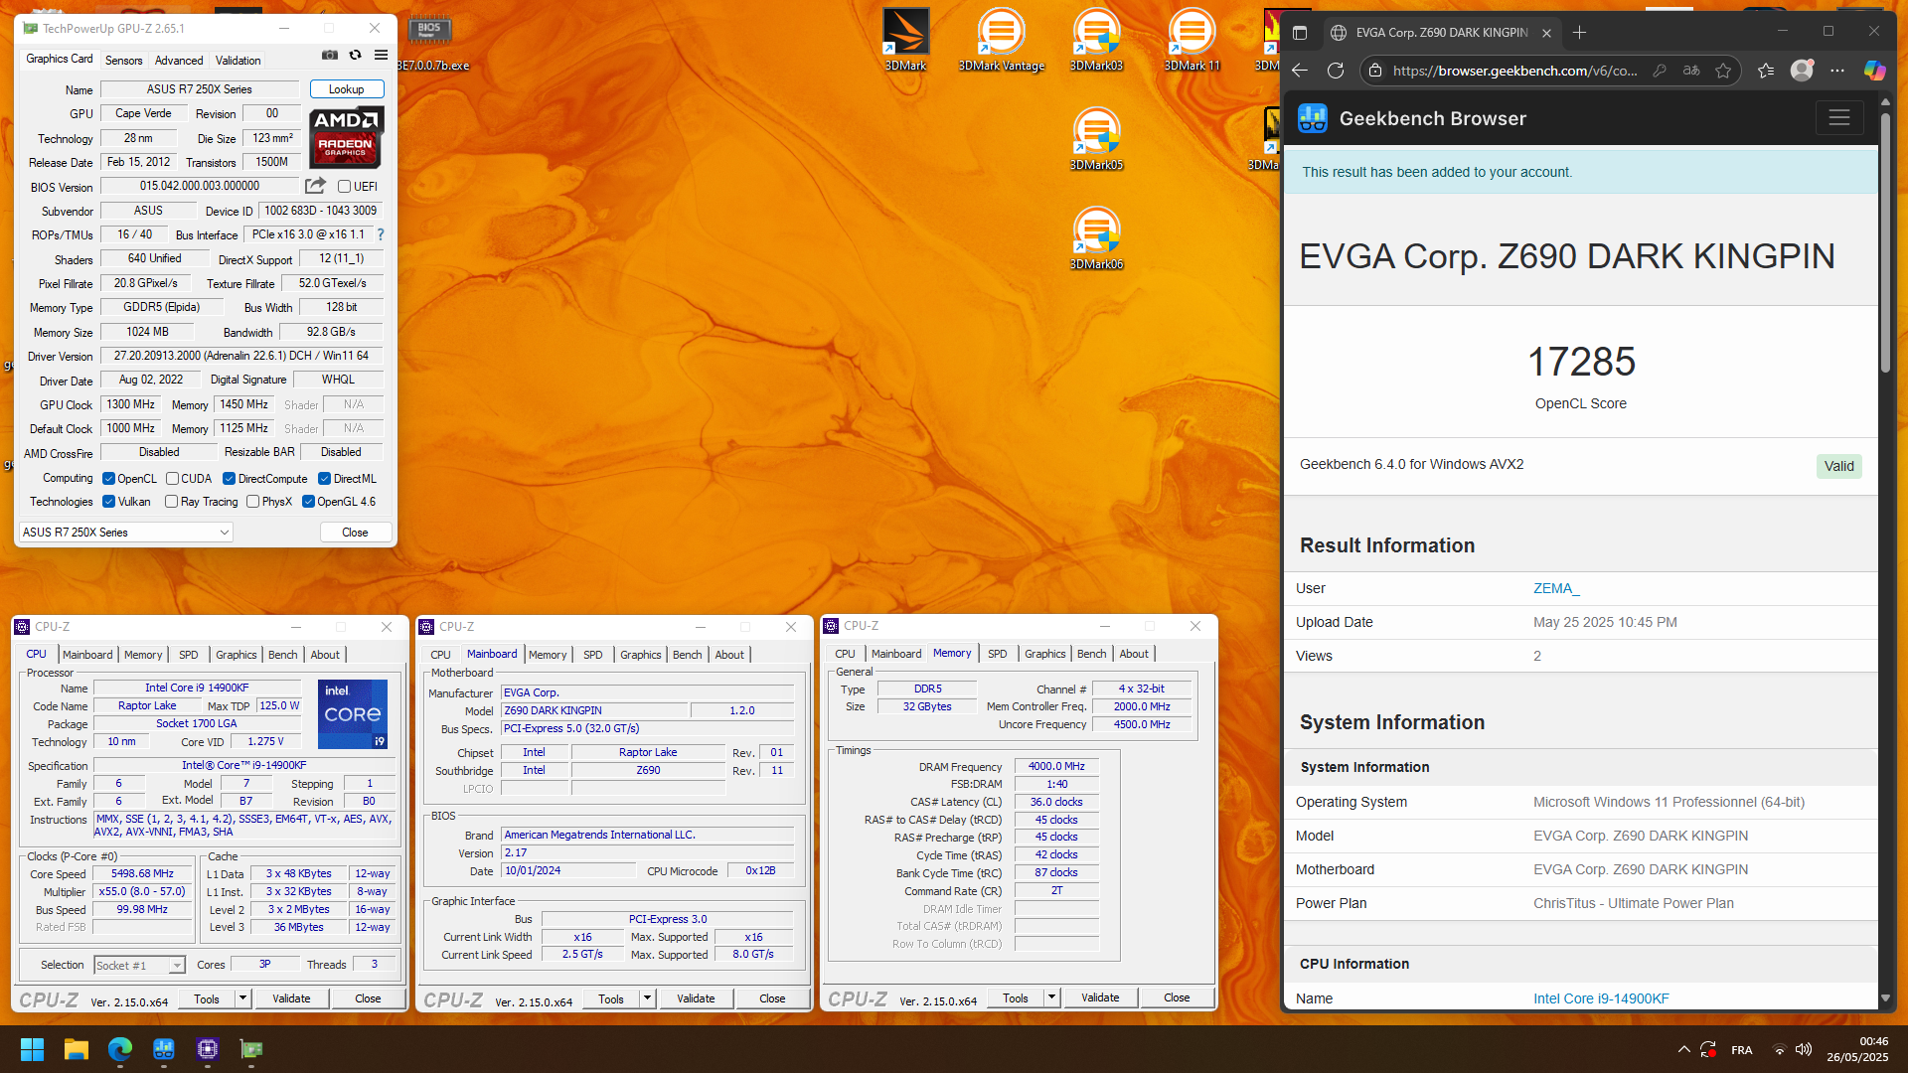Expand Tools arrow in CPU-Z Mainboard window
The width and height of the screenshot is (1908, 1073).
pyautogui.click(x=647, y=998)
